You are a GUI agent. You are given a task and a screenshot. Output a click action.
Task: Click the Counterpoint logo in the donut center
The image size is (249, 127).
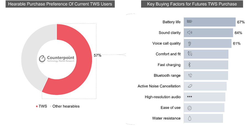tap(57, 59)
